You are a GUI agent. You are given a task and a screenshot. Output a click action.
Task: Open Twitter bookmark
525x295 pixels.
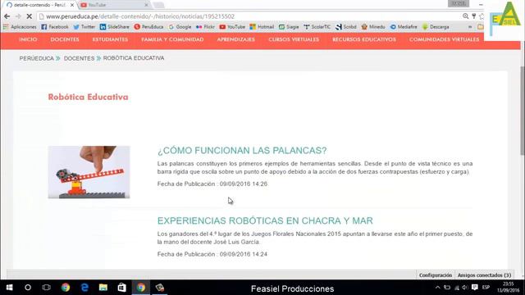point(84,27)
